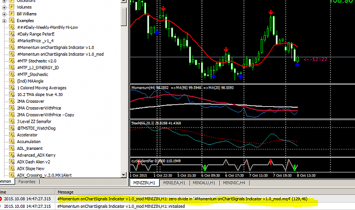This screenshot has width=355, height=210.
Task: Switch to MININIC,H4 chart tab
Action: (x=234, y=183)
